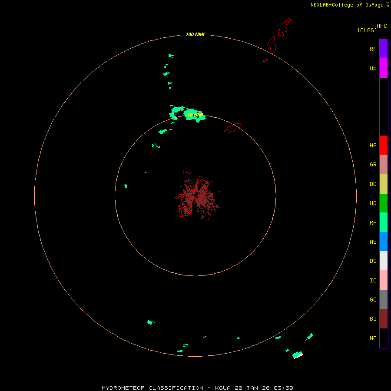Click the Hydrometeor Classification KGUA title text
The height and width of the screenshot is (391, 391).
197,388
